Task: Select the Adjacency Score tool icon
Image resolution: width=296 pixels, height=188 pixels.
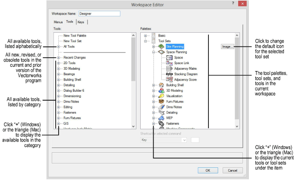Action: click(x=169, y=80)
